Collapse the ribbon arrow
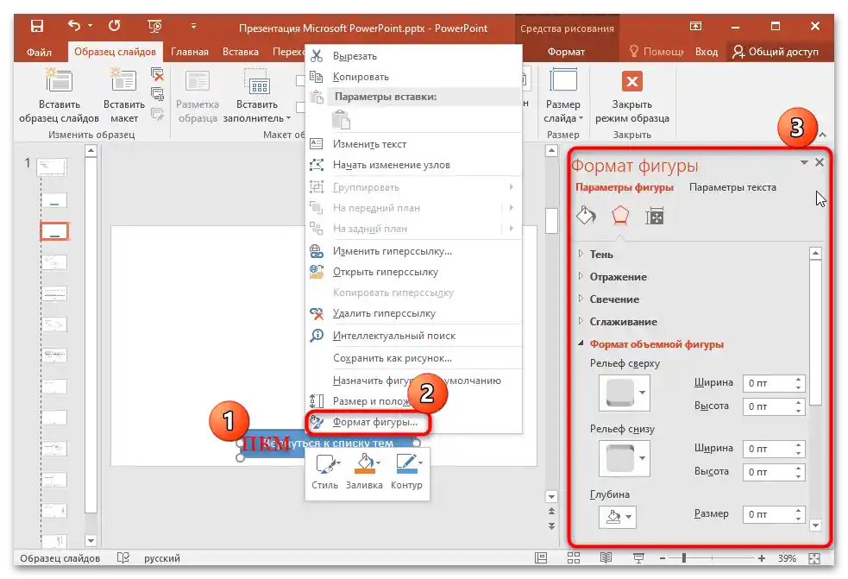The height and width of the screenshot is (579, 848). click(823, 135)
